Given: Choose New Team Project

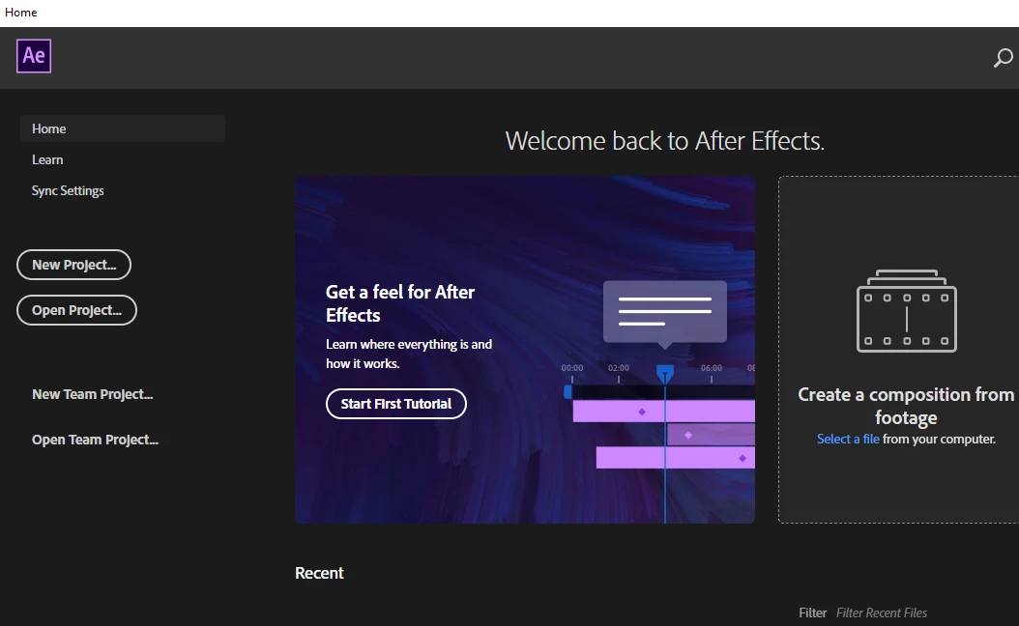Looking at the screenshot, I should 92,394.
